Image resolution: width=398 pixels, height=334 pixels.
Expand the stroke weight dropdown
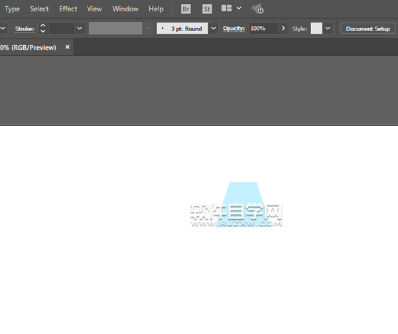80,29
